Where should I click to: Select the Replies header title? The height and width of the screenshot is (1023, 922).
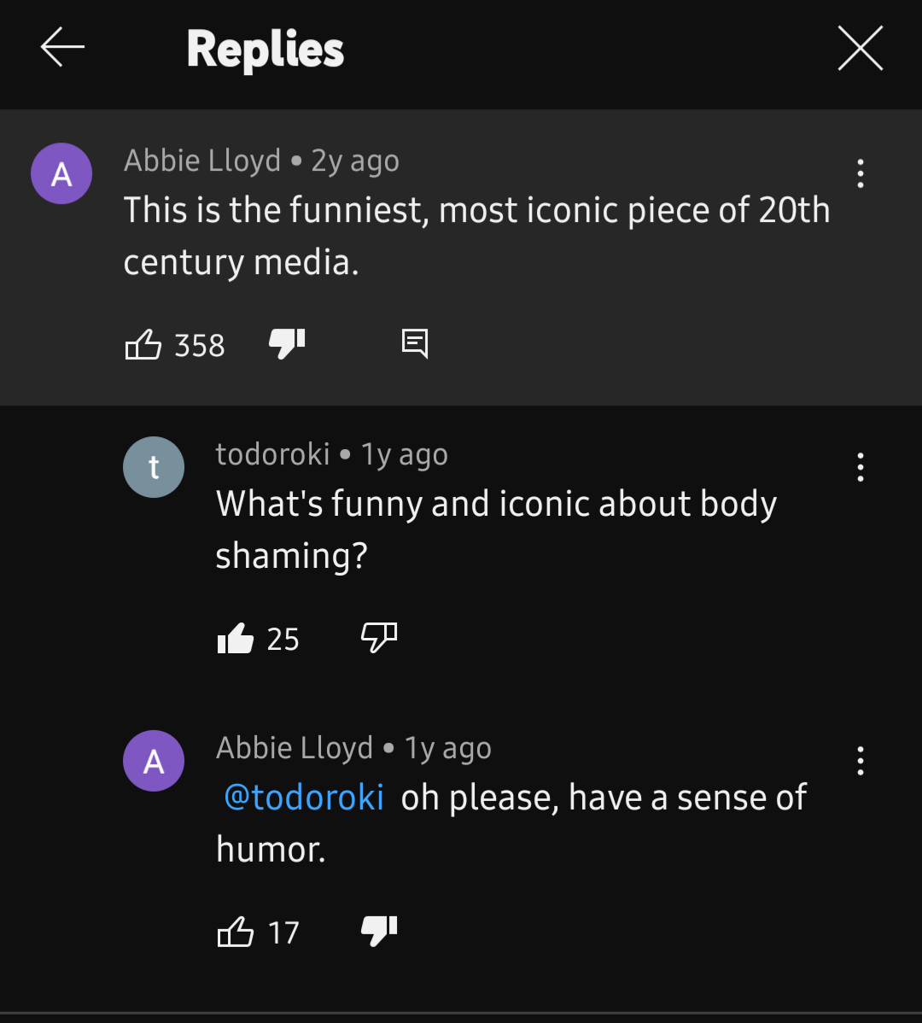tap(266, 49)
